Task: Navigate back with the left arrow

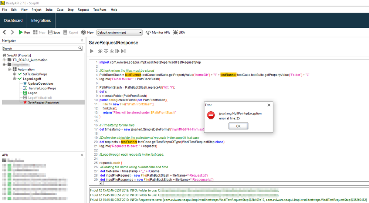Action: [x=5, y=33]
